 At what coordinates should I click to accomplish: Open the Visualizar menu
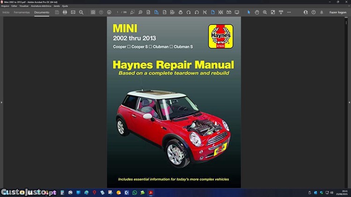click(24, 6)
